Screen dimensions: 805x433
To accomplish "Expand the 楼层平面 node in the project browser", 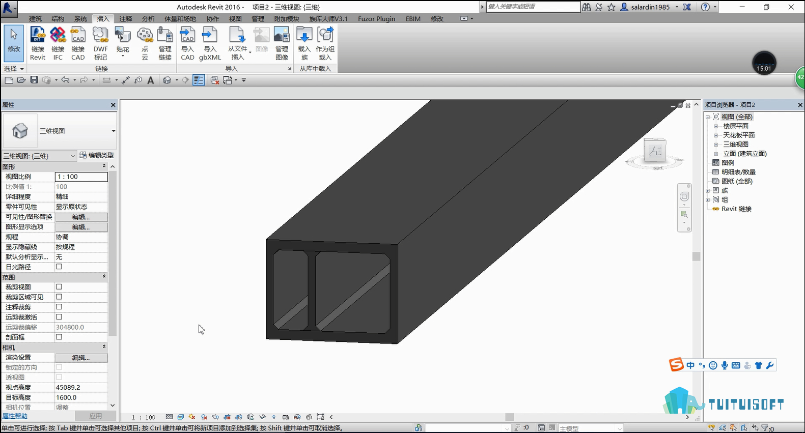I will pyautogui.click(x=716, y=126).
